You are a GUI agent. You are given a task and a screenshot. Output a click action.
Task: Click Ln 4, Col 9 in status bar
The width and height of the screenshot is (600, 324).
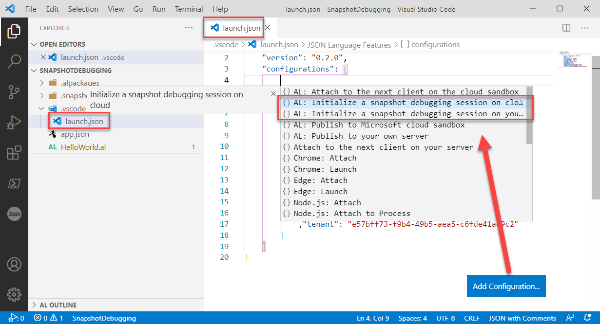tap(373, 318)
